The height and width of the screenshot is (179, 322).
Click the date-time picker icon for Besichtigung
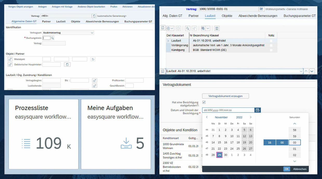click(258, 110)
